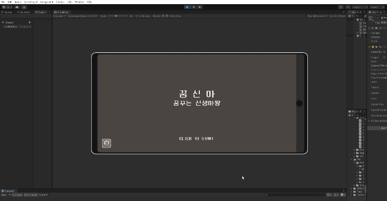This screenshot has width=387, height=201.
Task: Open the Play Unfocused dropdown
Action: click(317, 16)
